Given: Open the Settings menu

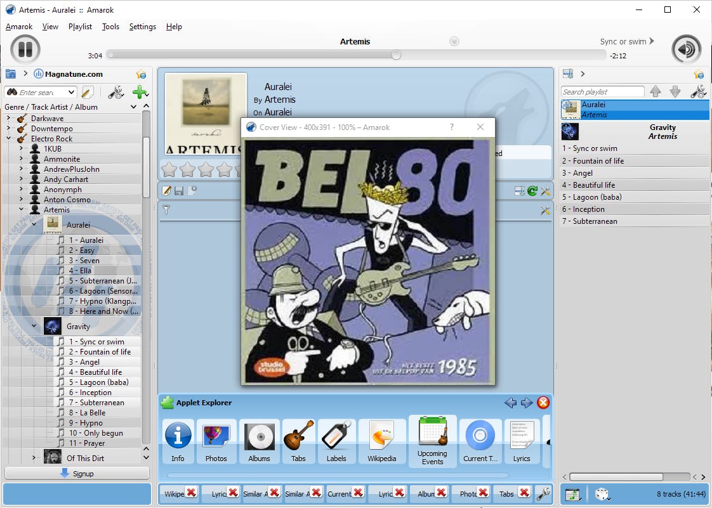Looking at the screenshot, I should tap(142, 27).
